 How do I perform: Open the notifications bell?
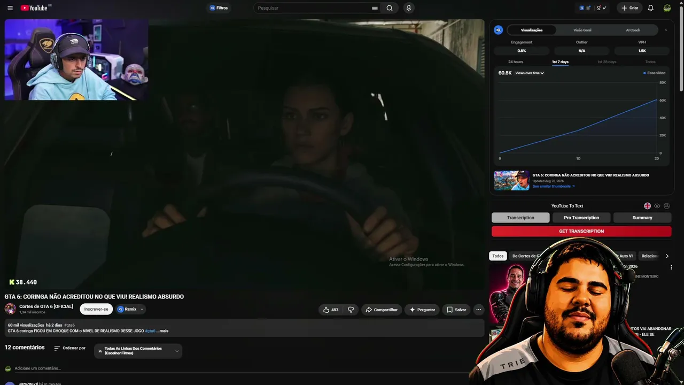[650, 8]
